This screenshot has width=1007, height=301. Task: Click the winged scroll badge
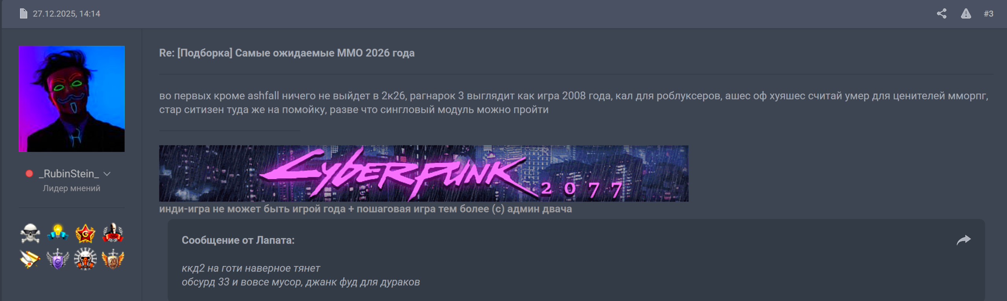pos(30,259)
